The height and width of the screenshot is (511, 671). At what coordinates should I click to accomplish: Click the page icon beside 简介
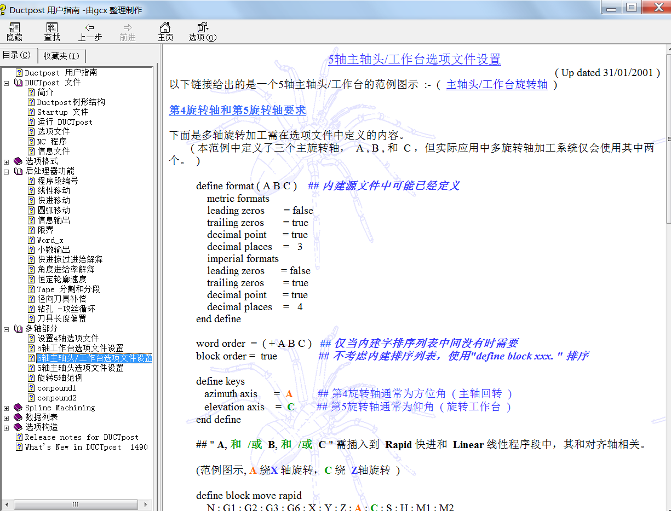tap(32, 92)
